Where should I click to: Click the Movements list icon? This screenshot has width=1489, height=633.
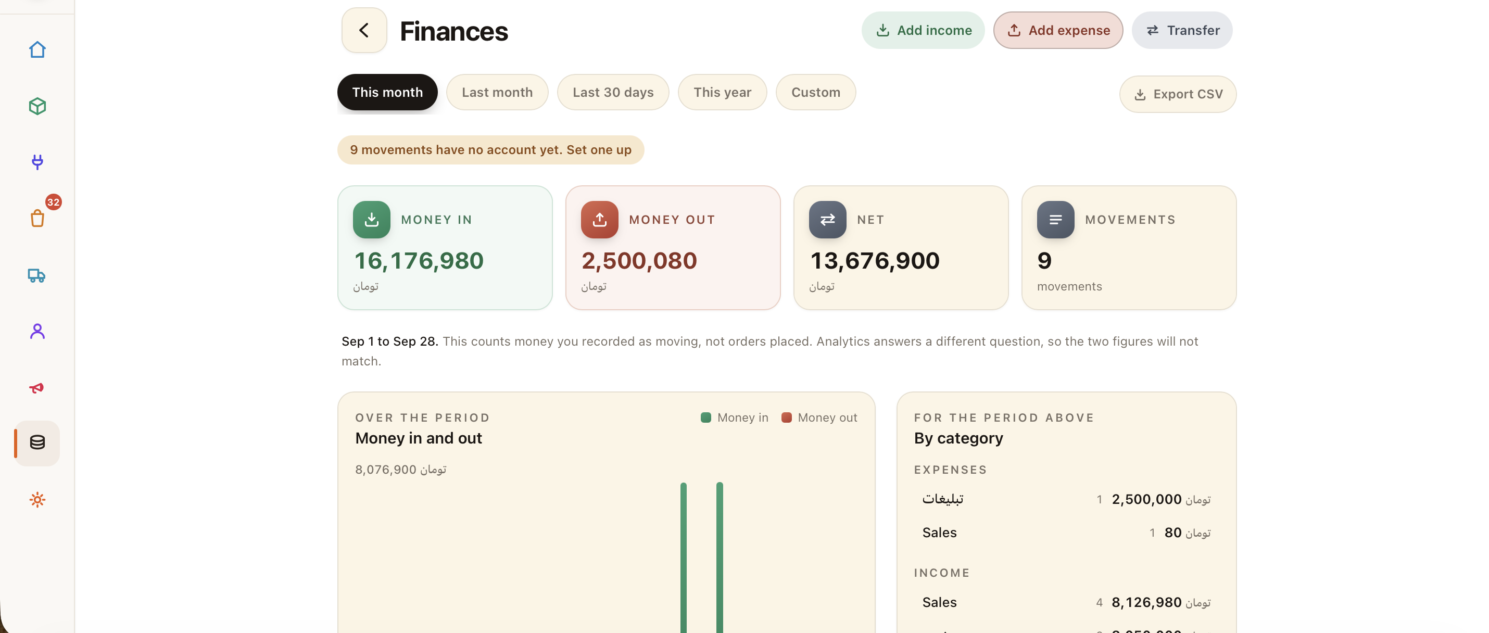pyautogui.click(x=1055, y=219)
